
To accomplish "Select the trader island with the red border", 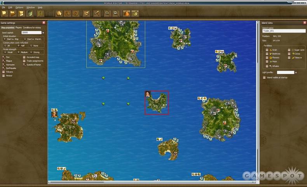I will [x=157, y=103].
